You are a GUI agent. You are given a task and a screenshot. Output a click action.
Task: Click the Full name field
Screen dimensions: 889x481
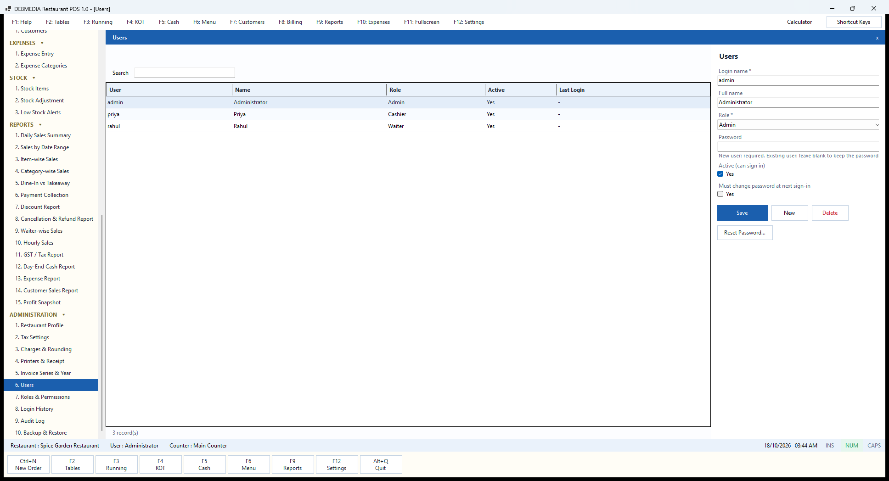coord(798,102)
